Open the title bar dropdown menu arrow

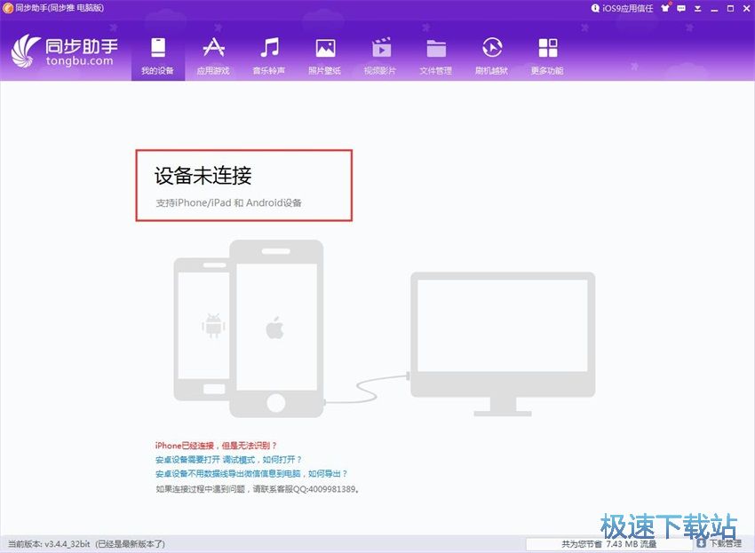pyautogui.click(x=697, y=9)
